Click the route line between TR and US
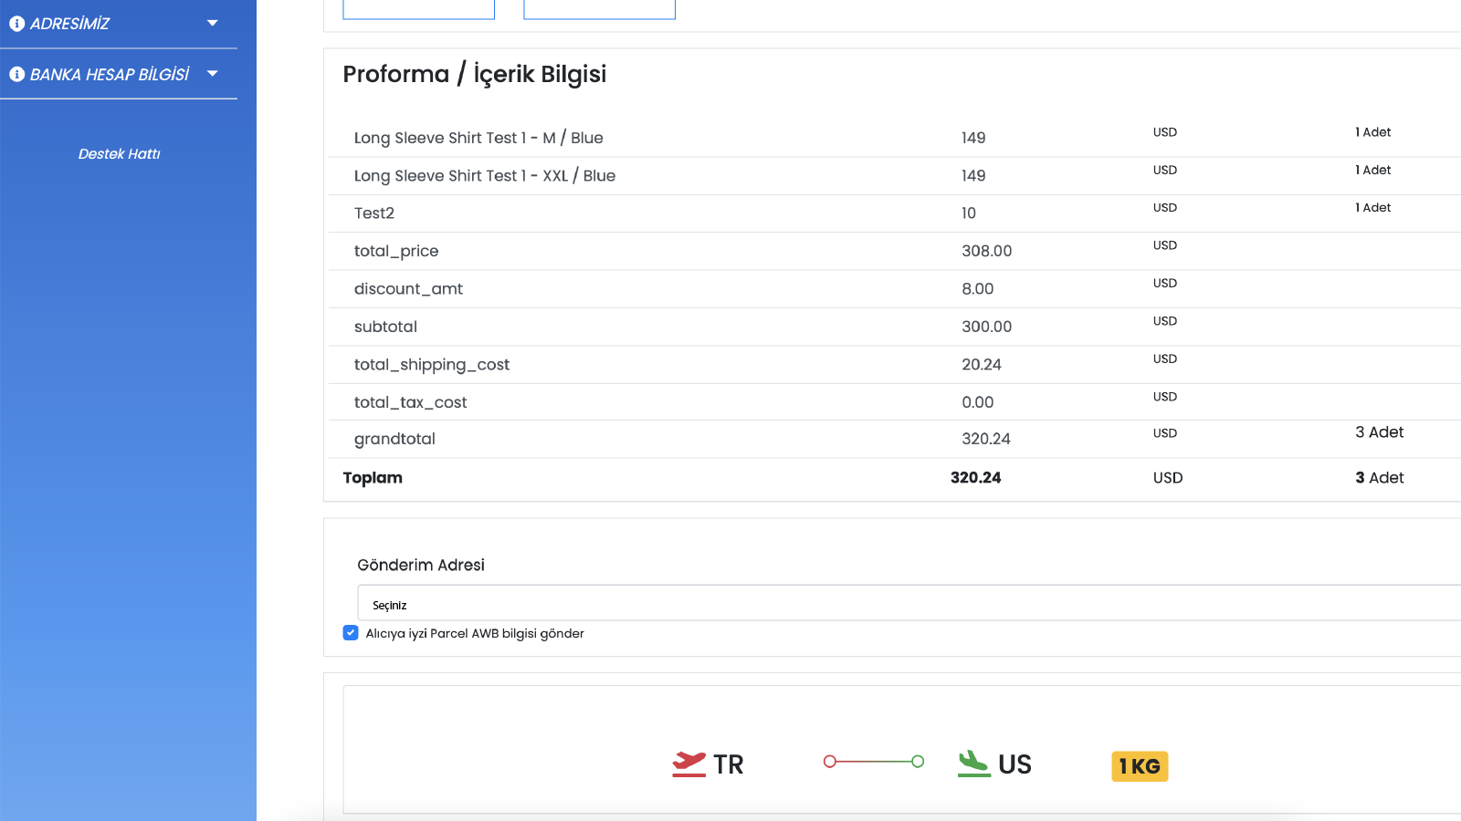 pos(874,762)
